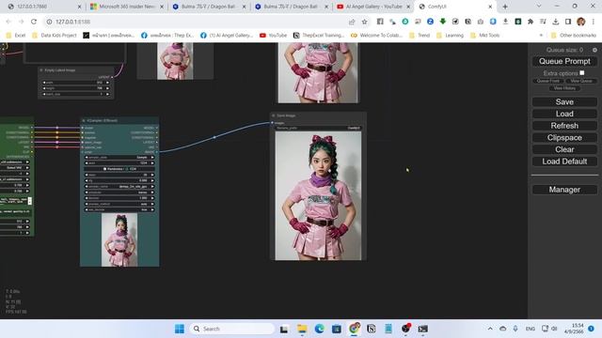Collapse the KSampler (Efficient) node title dot
Screen dimensions: 602x338
(x=84, y=120)
